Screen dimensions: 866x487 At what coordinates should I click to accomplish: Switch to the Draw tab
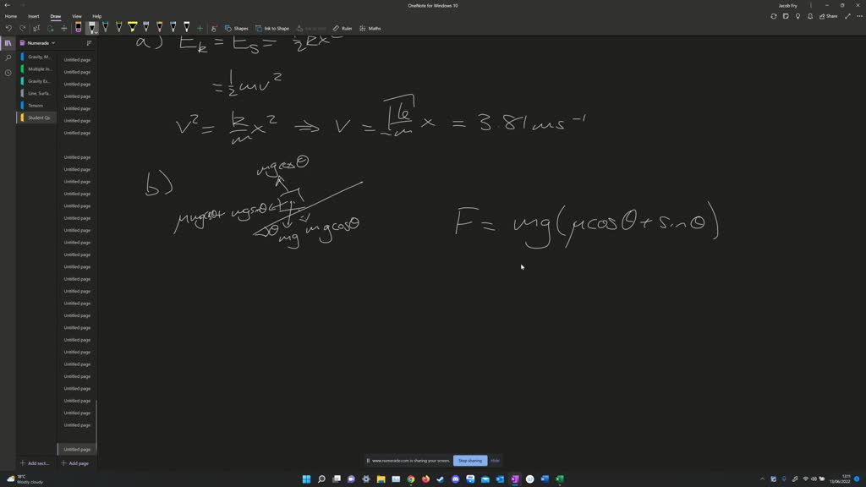coord(55,17)
